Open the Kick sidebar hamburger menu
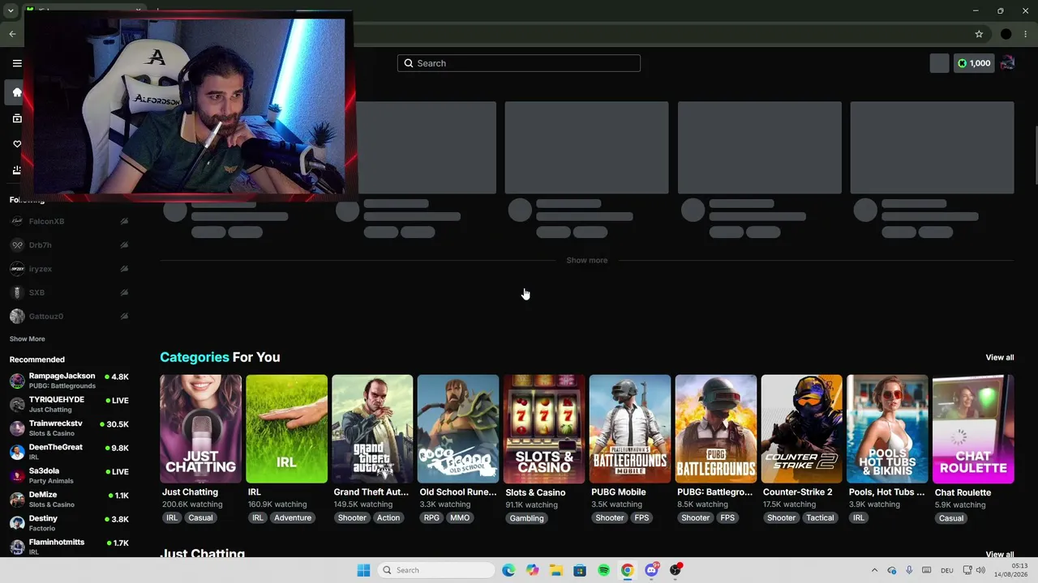 point(16,63)
